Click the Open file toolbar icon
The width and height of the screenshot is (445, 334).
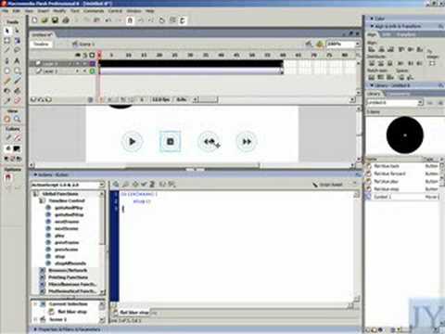pos(44,20)
